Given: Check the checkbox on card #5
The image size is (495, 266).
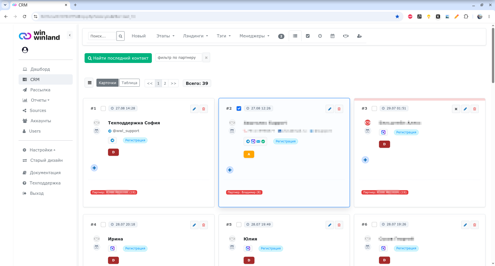Looking at the screenshot, I should tap(239, 224).
